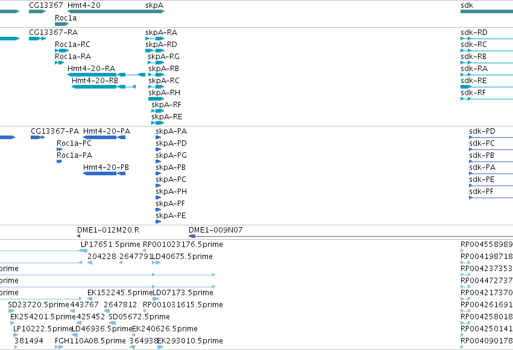This screenshot has width=513, height=350.
Task: Select transcript skpA-RC
Action: coord(164,81)
